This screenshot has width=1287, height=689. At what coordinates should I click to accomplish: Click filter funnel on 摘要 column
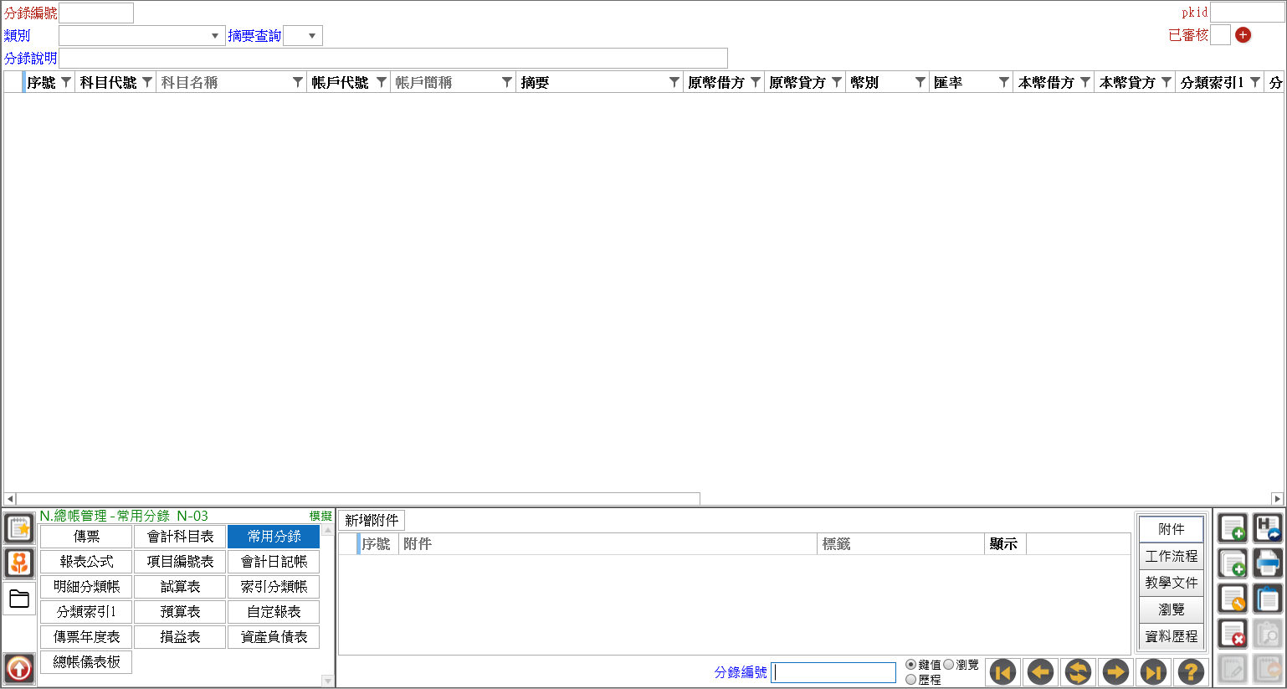(x=674, y=82)
